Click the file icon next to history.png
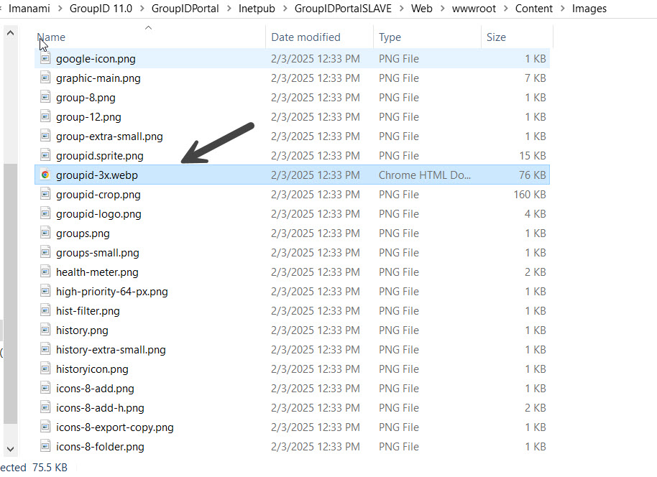The image size is (657, 477). pos(45,330)
